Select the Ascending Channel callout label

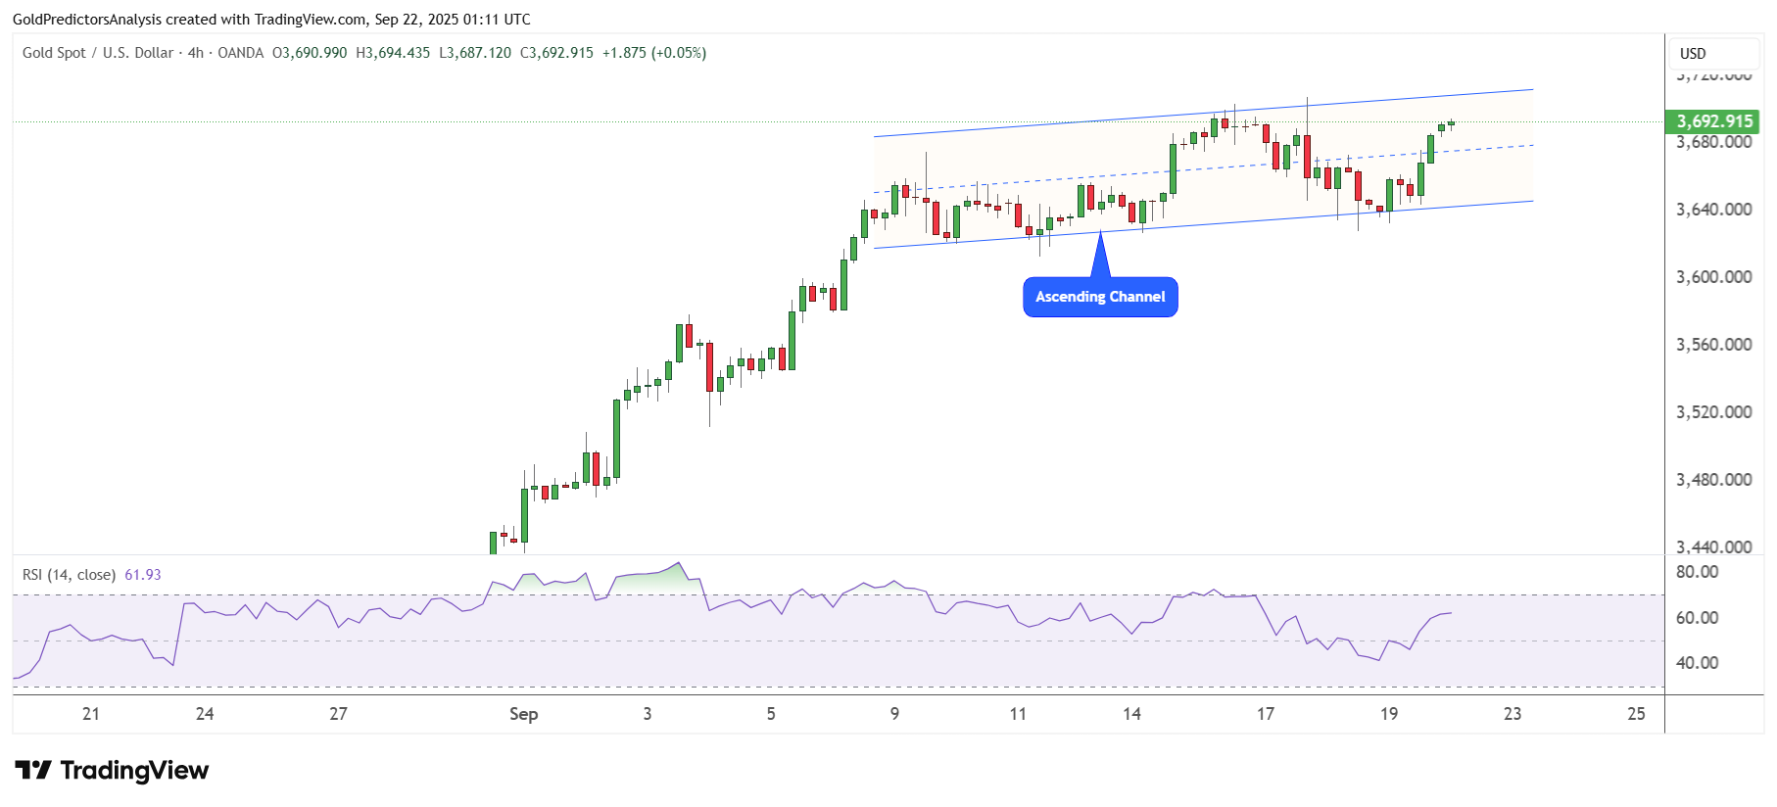(1100, 298)
